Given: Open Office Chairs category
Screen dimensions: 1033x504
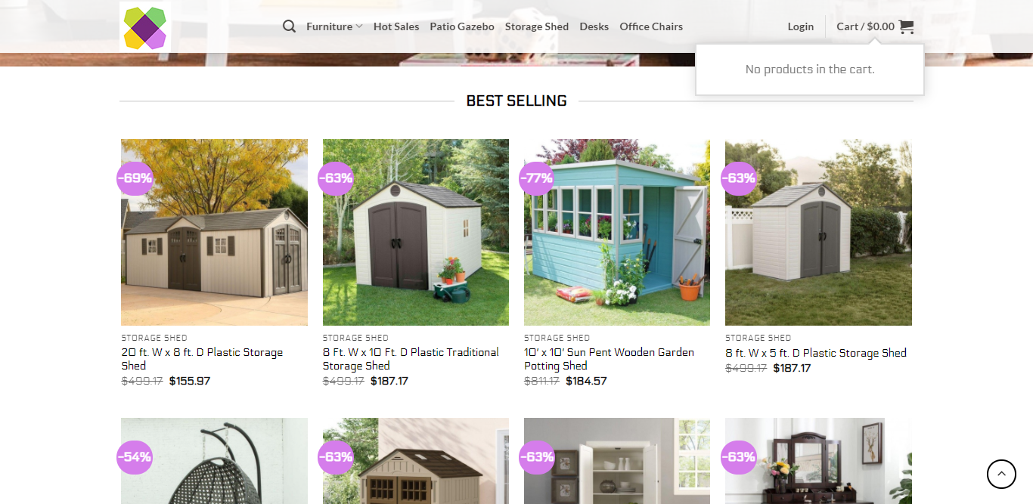Looking at the screenshot, I should [651, 26].
